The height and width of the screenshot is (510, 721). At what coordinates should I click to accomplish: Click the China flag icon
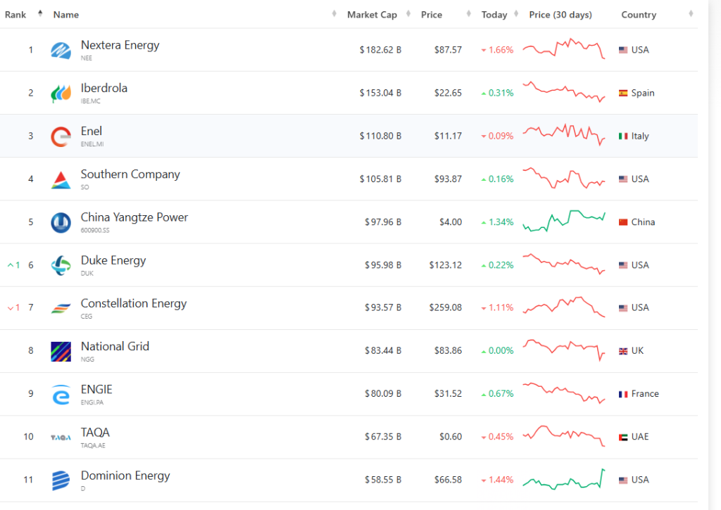(623, 222)
